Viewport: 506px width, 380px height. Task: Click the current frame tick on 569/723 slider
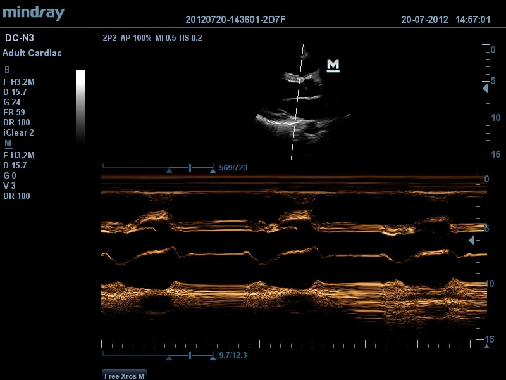point(190,168)
